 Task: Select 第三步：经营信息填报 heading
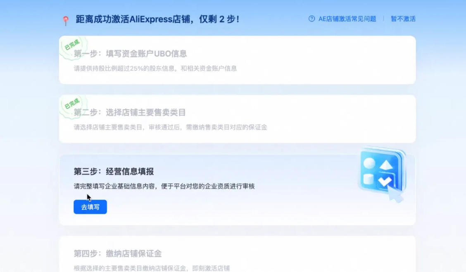point(114,172)
